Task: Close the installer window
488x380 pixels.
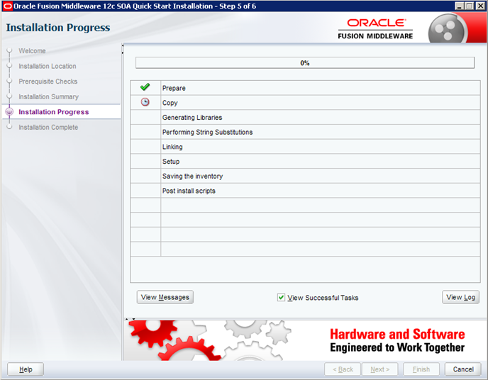Action: tap(480, 6)
